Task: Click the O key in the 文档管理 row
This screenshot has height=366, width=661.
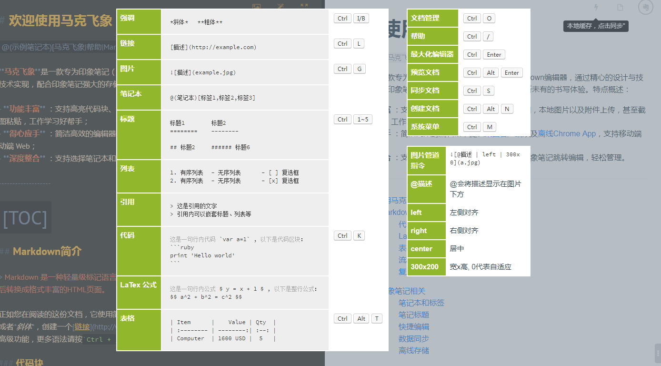Action: pos(489,18)
